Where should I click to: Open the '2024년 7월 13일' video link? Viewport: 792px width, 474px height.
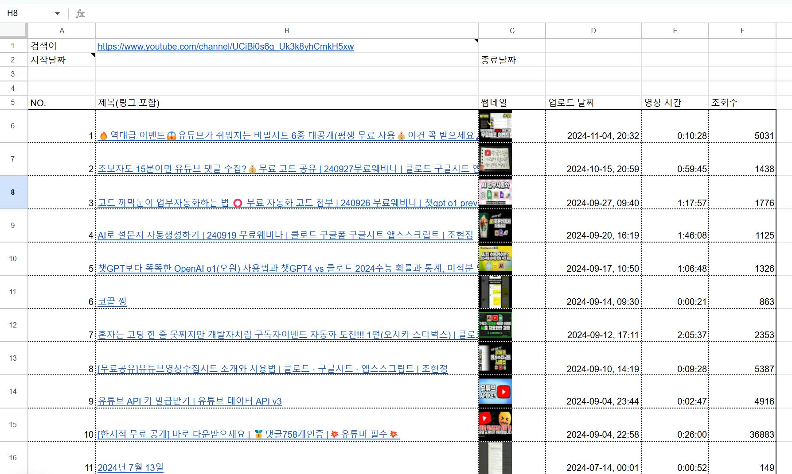tap(130, 467)
